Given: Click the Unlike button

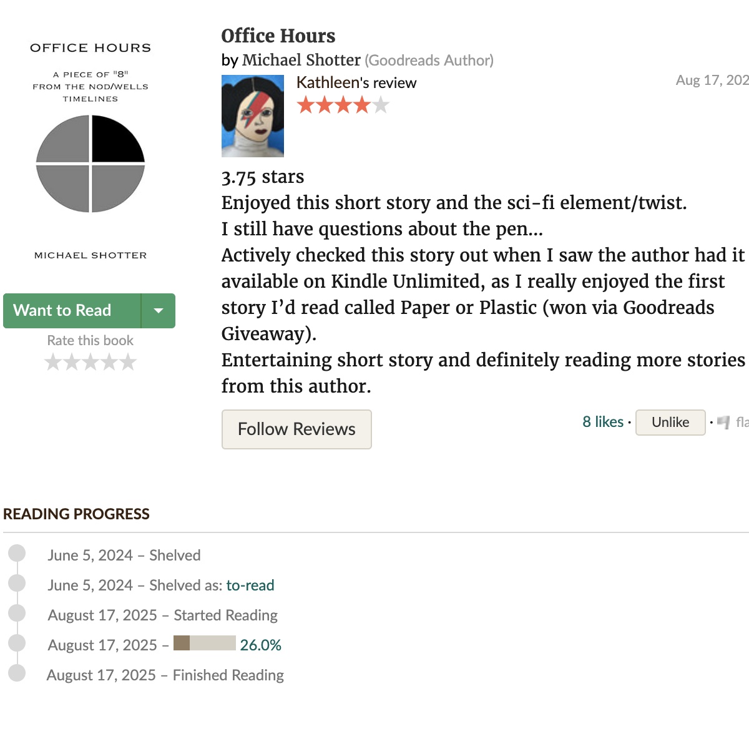Looking at the screenshot, I should click(x=670, y=423).
